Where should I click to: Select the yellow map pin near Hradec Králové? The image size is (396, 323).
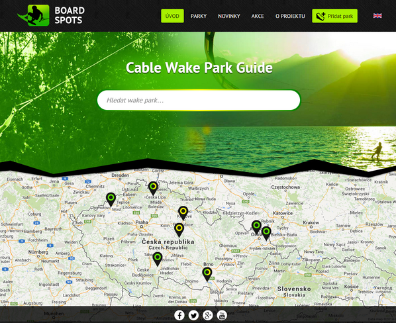click(x=183, y=212)
